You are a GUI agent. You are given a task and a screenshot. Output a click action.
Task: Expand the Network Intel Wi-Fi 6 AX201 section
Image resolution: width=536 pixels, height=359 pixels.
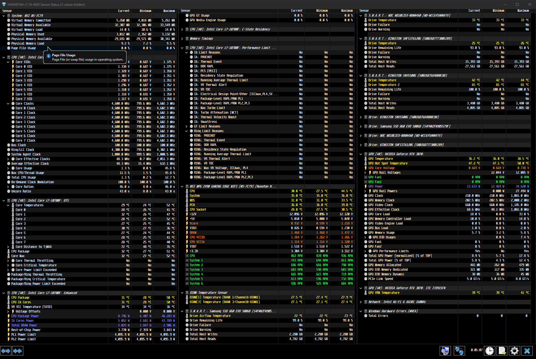361,302
